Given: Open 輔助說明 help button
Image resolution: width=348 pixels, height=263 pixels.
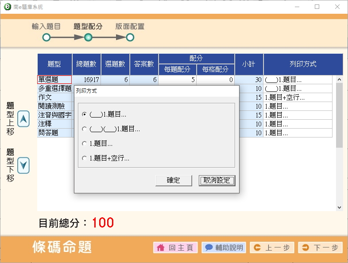Looking at the screenshot, I should pos(224,247).
